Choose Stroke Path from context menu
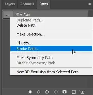Viewport: 93px width, 95px height. [51, 49]
